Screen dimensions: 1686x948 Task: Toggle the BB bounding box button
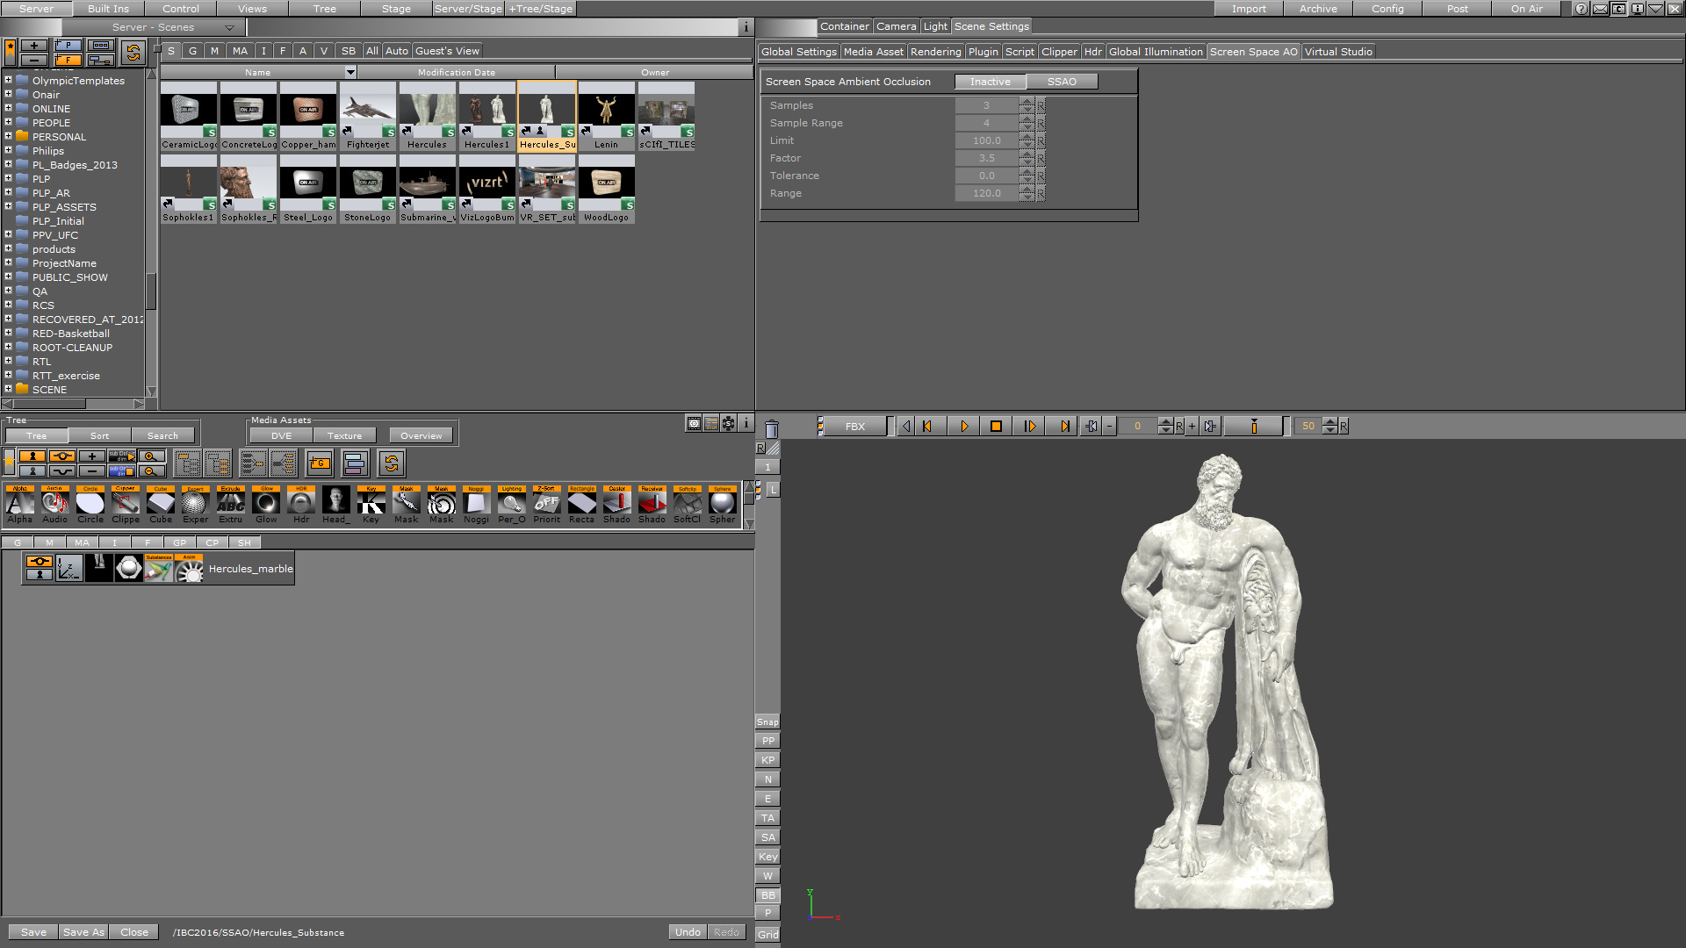(x=767, y=895)
